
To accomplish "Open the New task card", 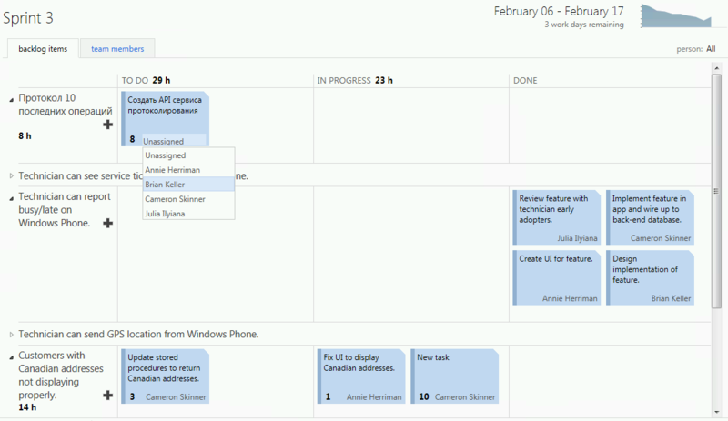I will [x=454, y=374].
